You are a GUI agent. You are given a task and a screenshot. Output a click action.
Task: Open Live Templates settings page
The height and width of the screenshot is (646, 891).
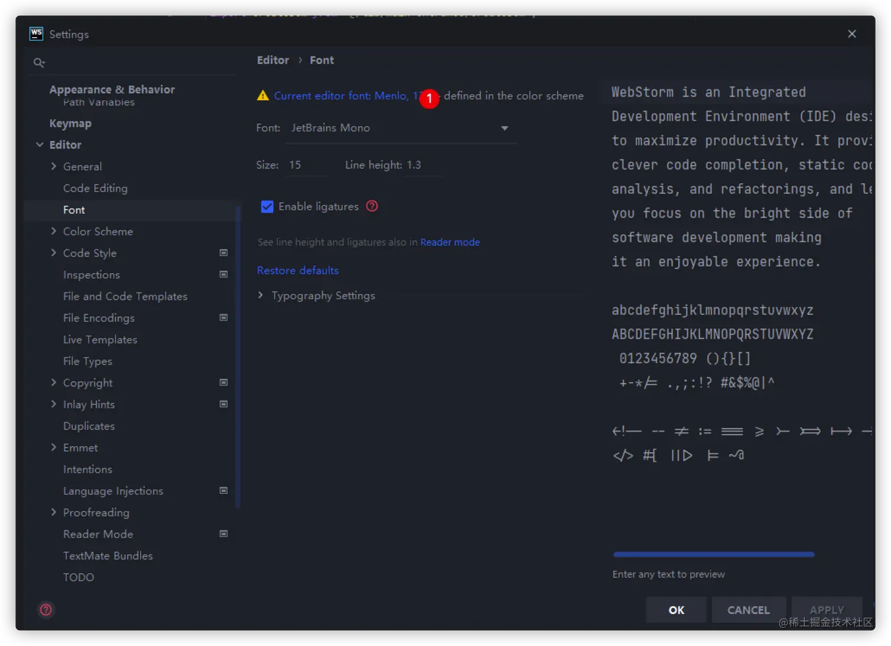click(x=100, y=340)
